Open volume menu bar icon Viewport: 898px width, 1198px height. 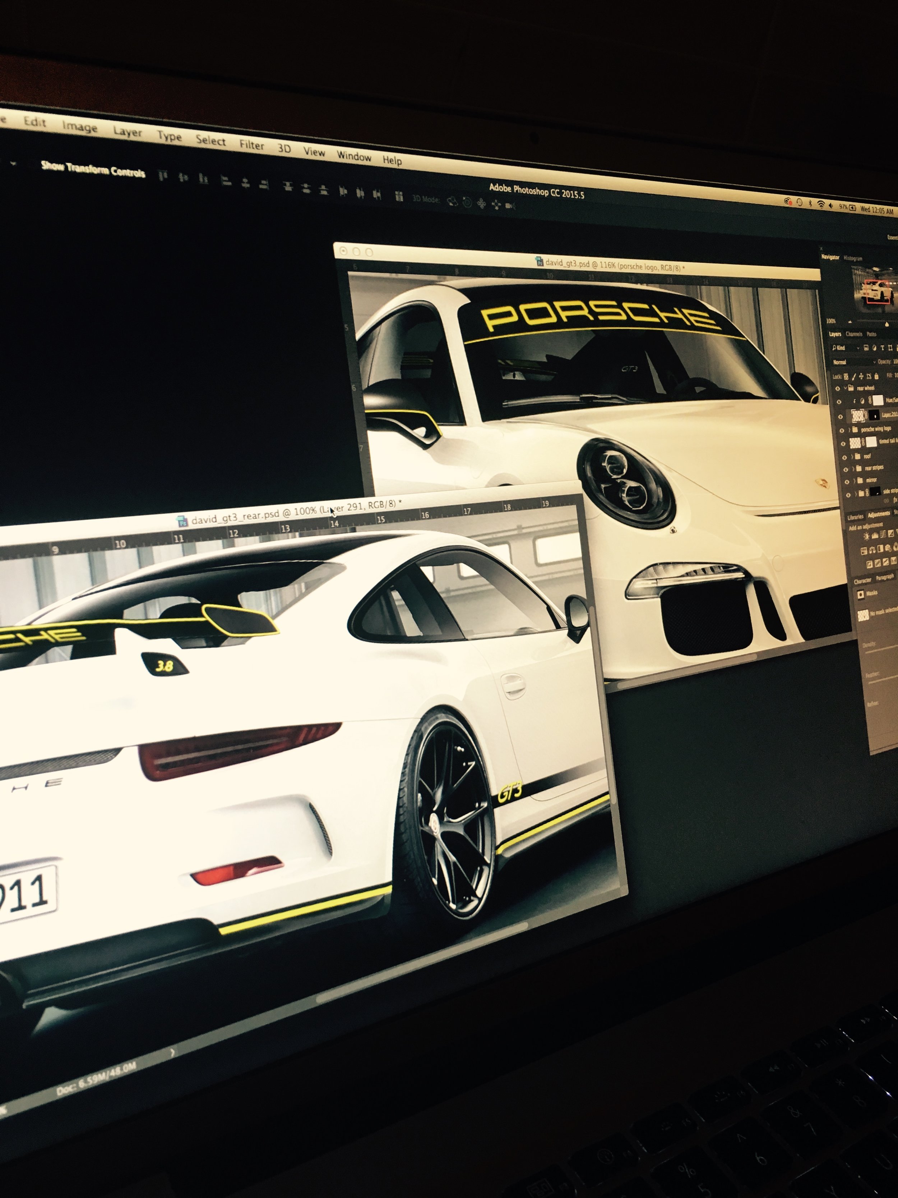pyautogui.click(x=831, y=206)
